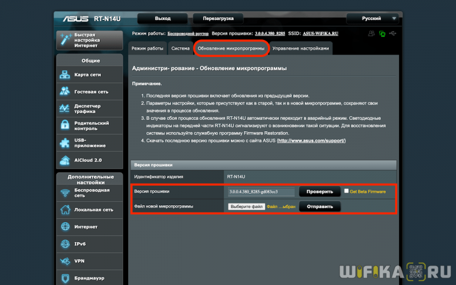Click the RT-N14U product identifier value
This screenshot has height=285, width=456.
coord(236,177)
